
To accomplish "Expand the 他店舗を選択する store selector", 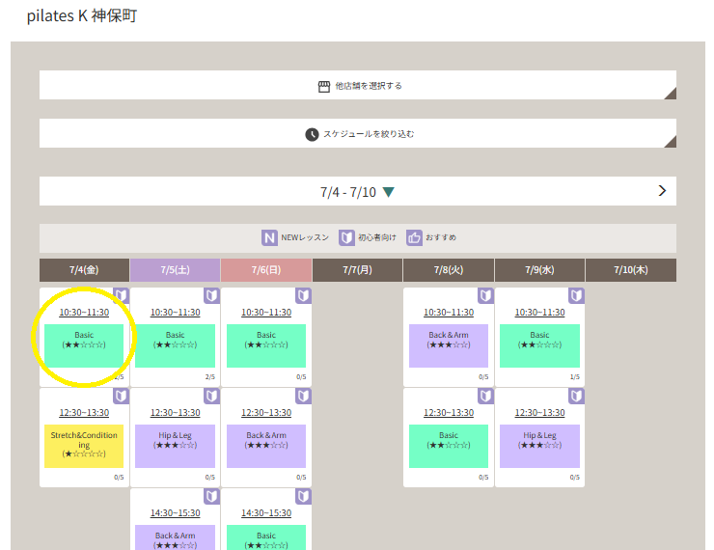I will [358, 86].
